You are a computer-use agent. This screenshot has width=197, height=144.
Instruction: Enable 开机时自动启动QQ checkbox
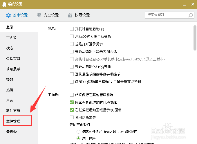point(72,29)
